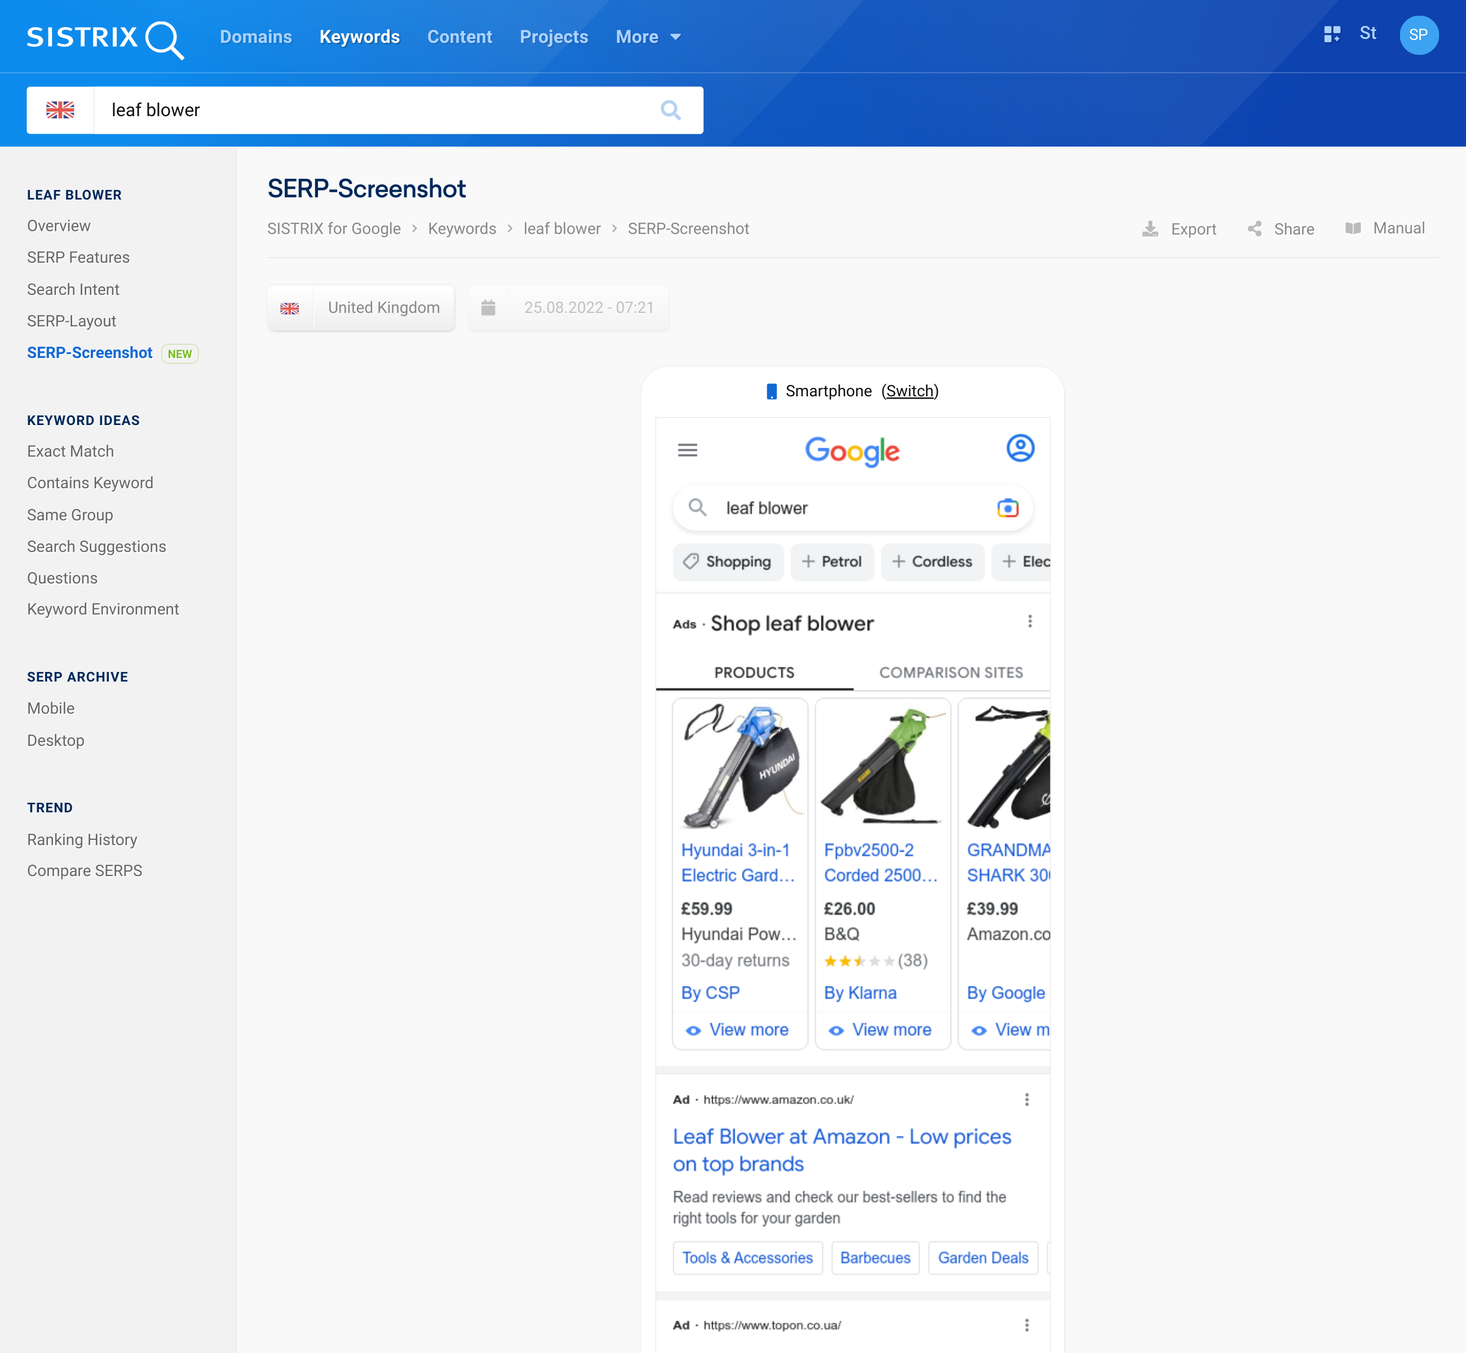Open the United Kingdom country dropdown

361,308
